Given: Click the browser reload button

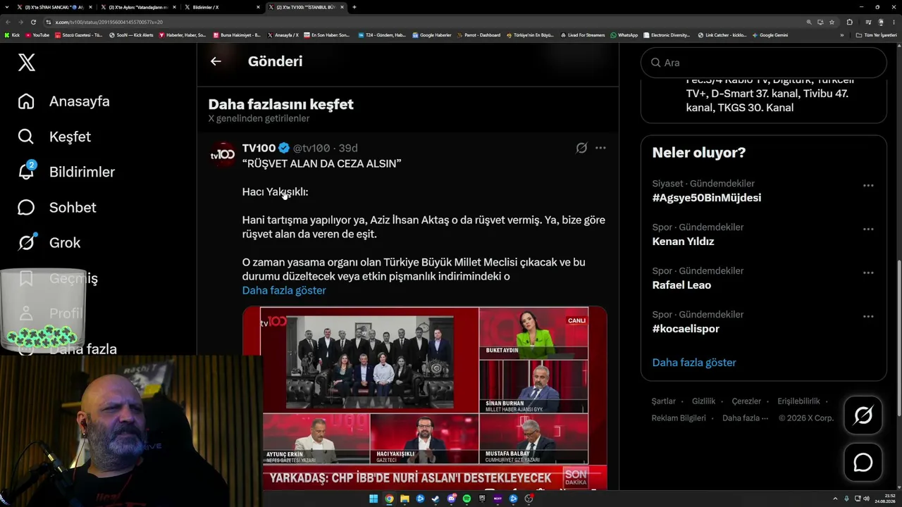Looking at the screenshot, I should click(33, 22).
